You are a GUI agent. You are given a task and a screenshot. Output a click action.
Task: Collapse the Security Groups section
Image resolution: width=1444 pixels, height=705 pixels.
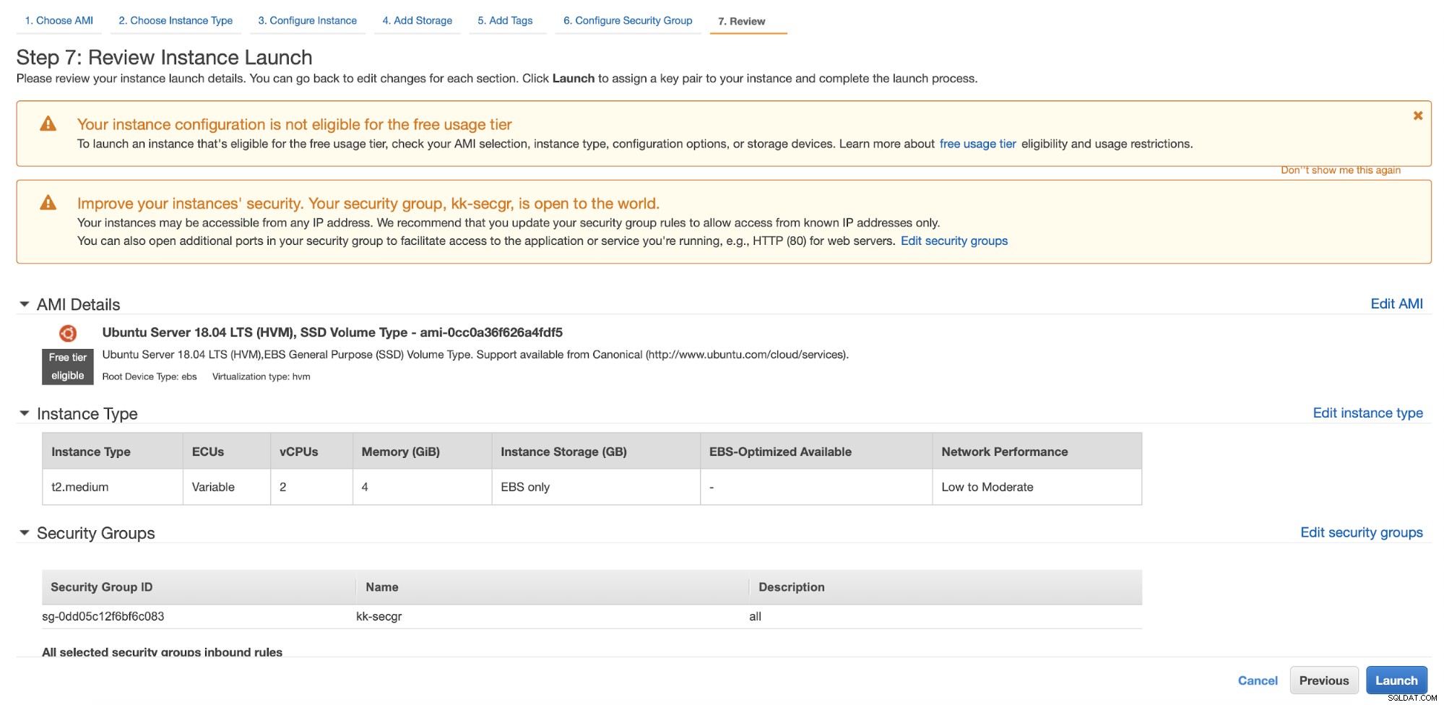pyautogui.click(x=25, y=533)
